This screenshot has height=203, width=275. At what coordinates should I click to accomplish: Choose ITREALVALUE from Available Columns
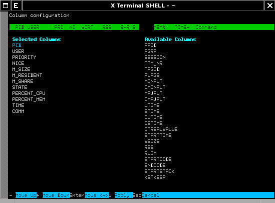pos(161,129)
